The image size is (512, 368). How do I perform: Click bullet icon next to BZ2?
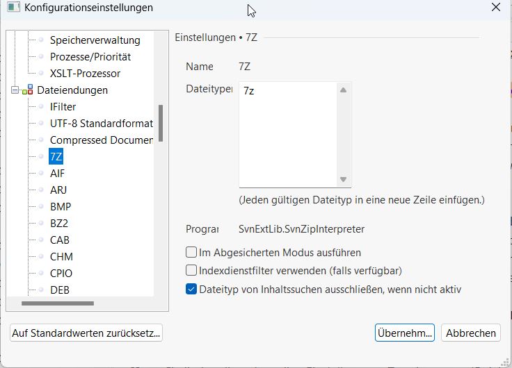[41, 224]
